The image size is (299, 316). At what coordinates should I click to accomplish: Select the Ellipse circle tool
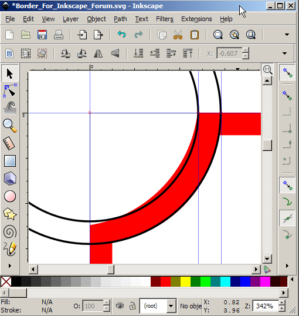[x=10, y=196]
